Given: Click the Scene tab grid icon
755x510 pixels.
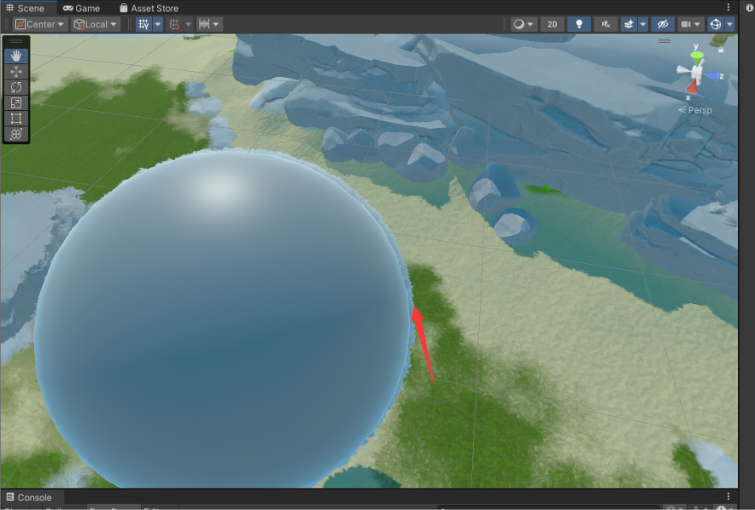Looking at the screenshot, I should (9, 8).
